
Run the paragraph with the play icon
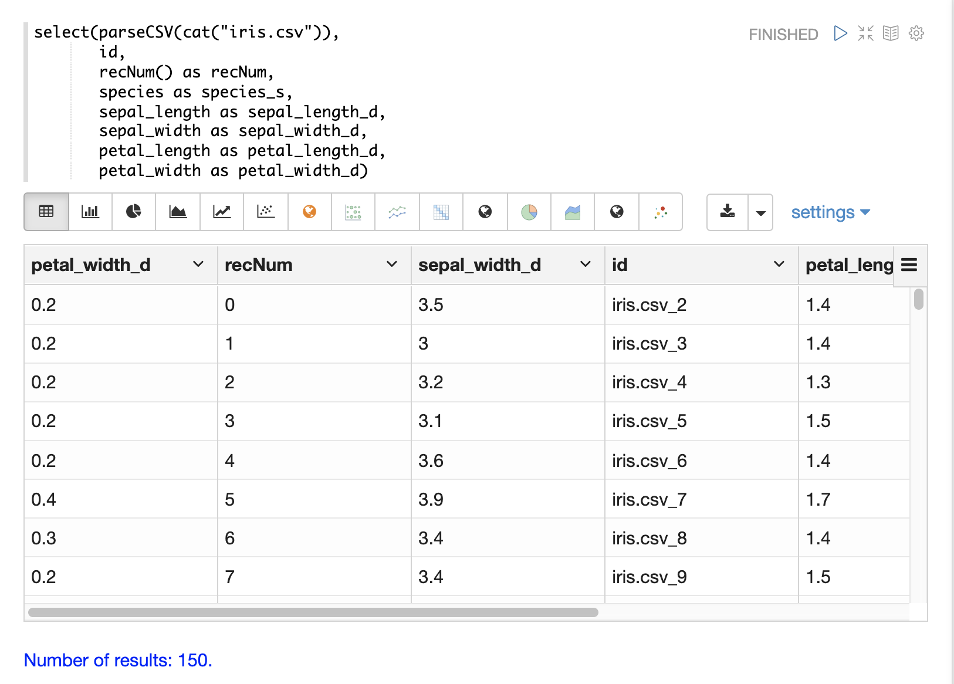840,33
